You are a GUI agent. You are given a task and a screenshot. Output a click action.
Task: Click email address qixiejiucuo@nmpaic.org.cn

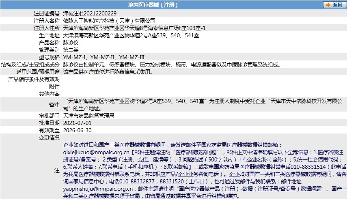click(96, 152)
